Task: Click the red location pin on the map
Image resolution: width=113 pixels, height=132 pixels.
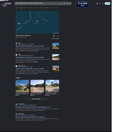Action: (x=37, y=21)
